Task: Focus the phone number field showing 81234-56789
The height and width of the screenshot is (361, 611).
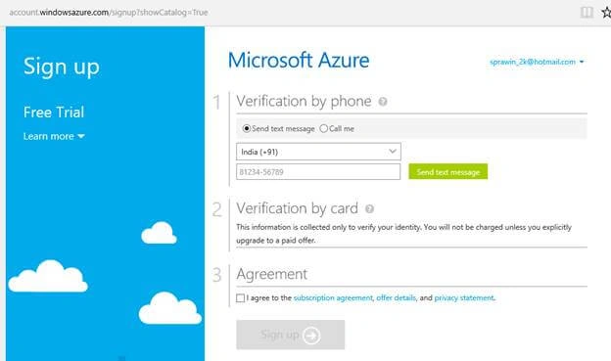Action: (x=318, y=172)
